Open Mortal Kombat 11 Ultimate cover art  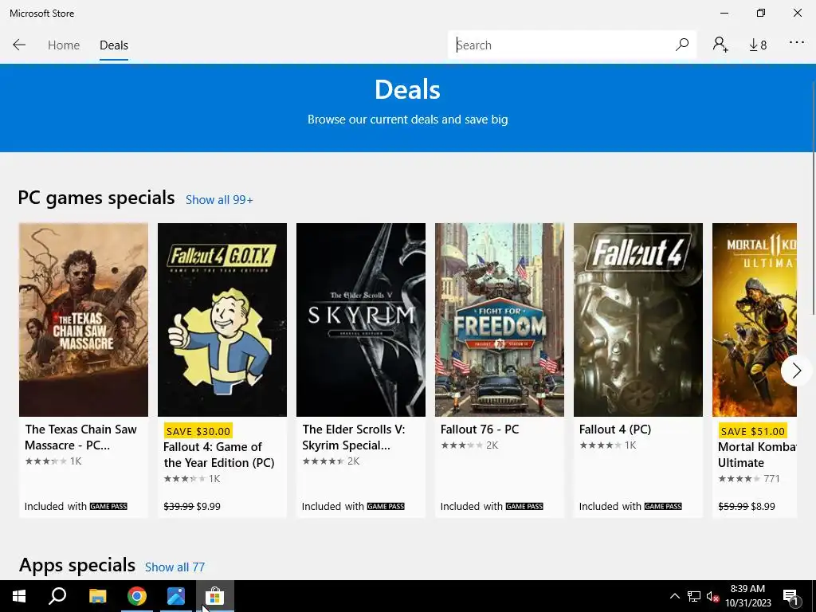click(x=755, y=320)
